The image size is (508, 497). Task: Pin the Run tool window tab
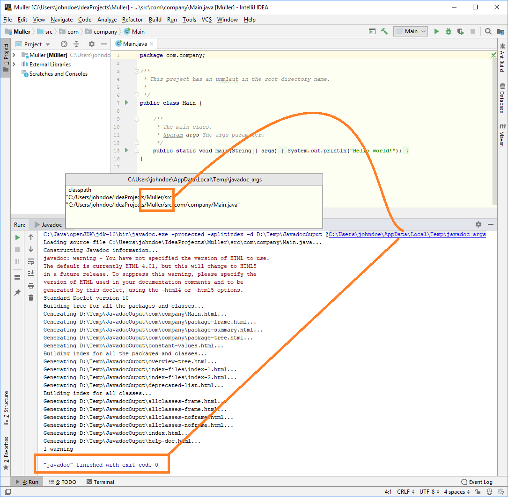(x=17, y=292)
